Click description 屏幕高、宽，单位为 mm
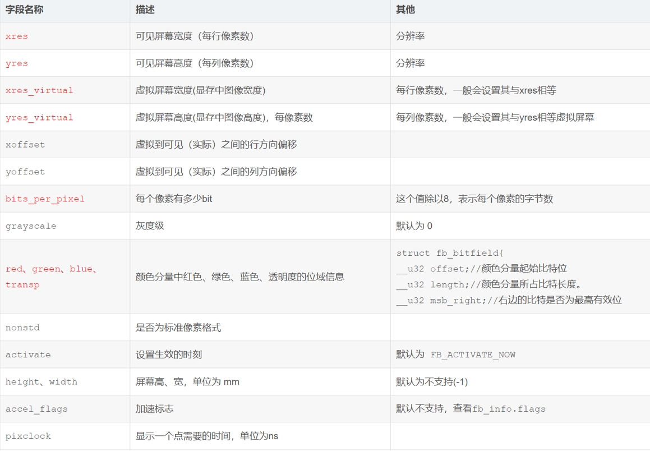Image resolution: width=650 pixels, height=451 pixels. pyautogui.click(x=187, y=382)
